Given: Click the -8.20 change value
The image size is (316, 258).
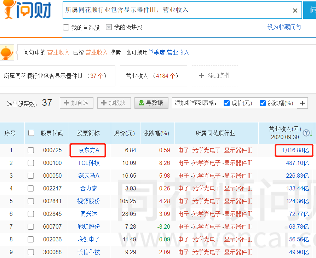Looking at the screenshot, I should point(163,227).
